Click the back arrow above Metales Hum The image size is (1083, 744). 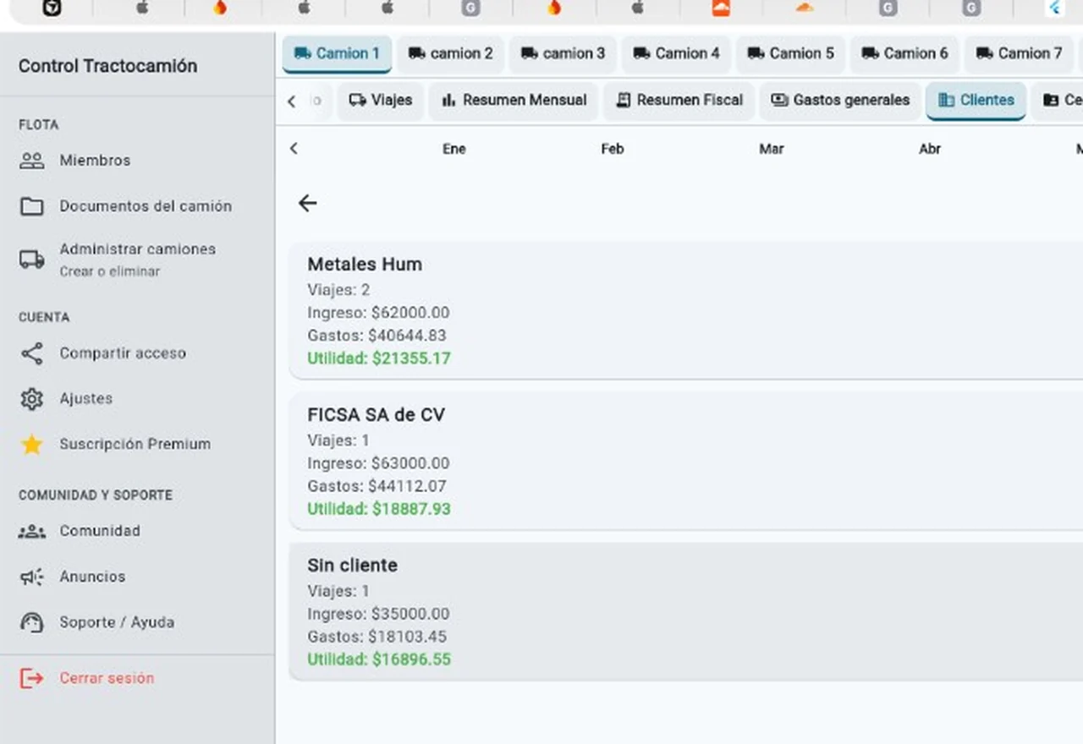[308, 203]
